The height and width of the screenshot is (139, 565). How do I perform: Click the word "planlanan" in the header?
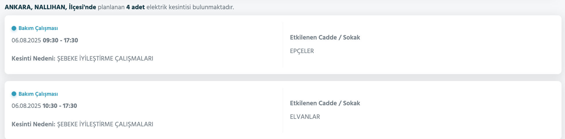(111, 7)
